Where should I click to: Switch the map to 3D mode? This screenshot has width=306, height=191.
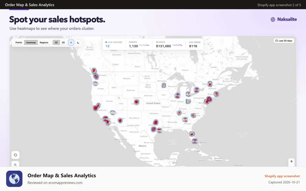pyautogui.click(x=63, y=43)
